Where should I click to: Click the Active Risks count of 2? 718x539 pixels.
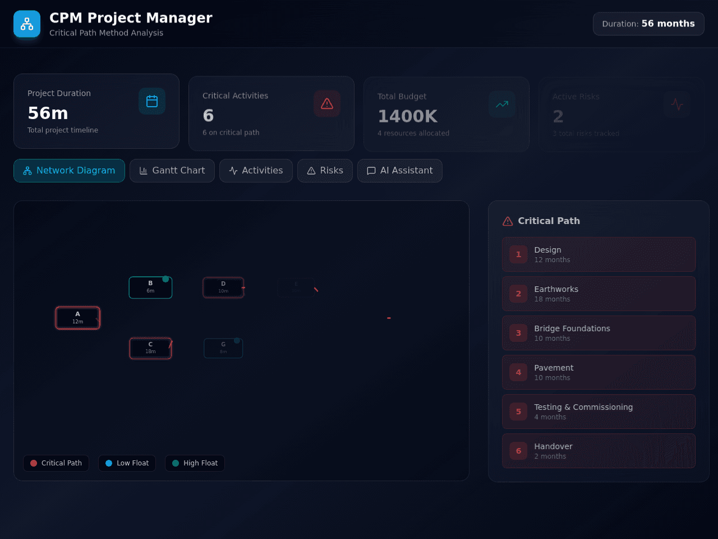point(558,117)
